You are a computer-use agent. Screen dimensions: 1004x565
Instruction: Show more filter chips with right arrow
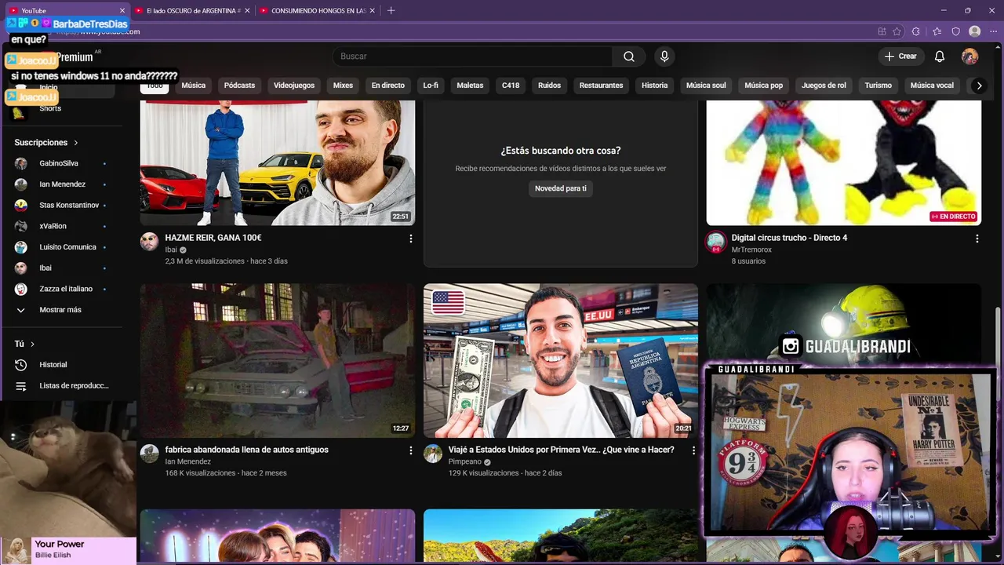point(979,86)
